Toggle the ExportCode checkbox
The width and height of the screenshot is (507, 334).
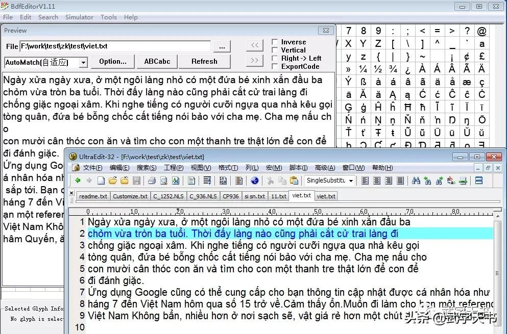pos(275,67)
